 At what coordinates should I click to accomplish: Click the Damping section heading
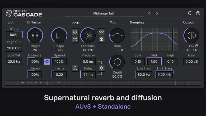pyautogui.click(x=137, y=22)
